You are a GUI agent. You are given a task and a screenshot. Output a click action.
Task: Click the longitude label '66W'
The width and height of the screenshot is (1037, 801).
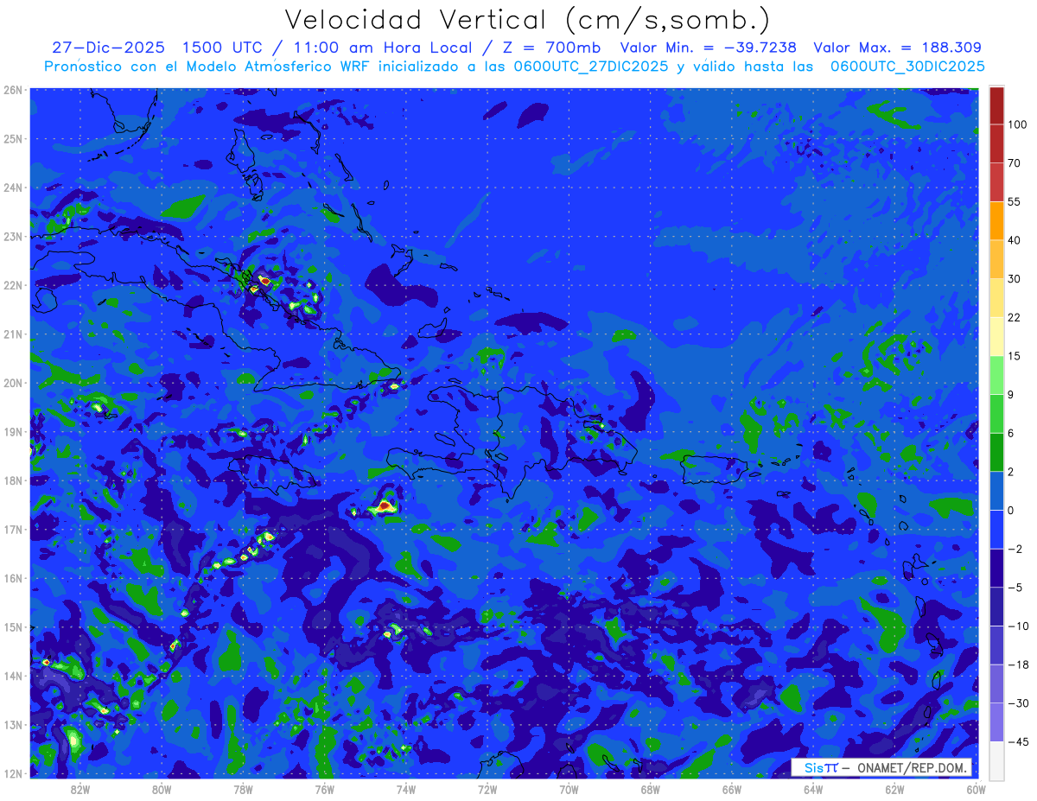pyautogui.click(x=732, y=789)
